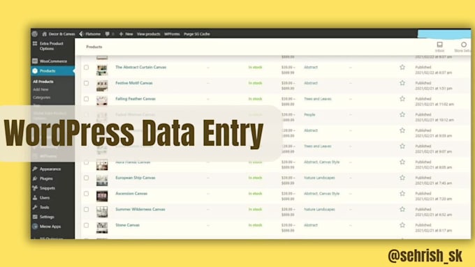Image resolution: width=475 pixels, height=267 pixels.
Task: Open the Decor & Canvas site home icon
Action: click(x=45, y=34)
